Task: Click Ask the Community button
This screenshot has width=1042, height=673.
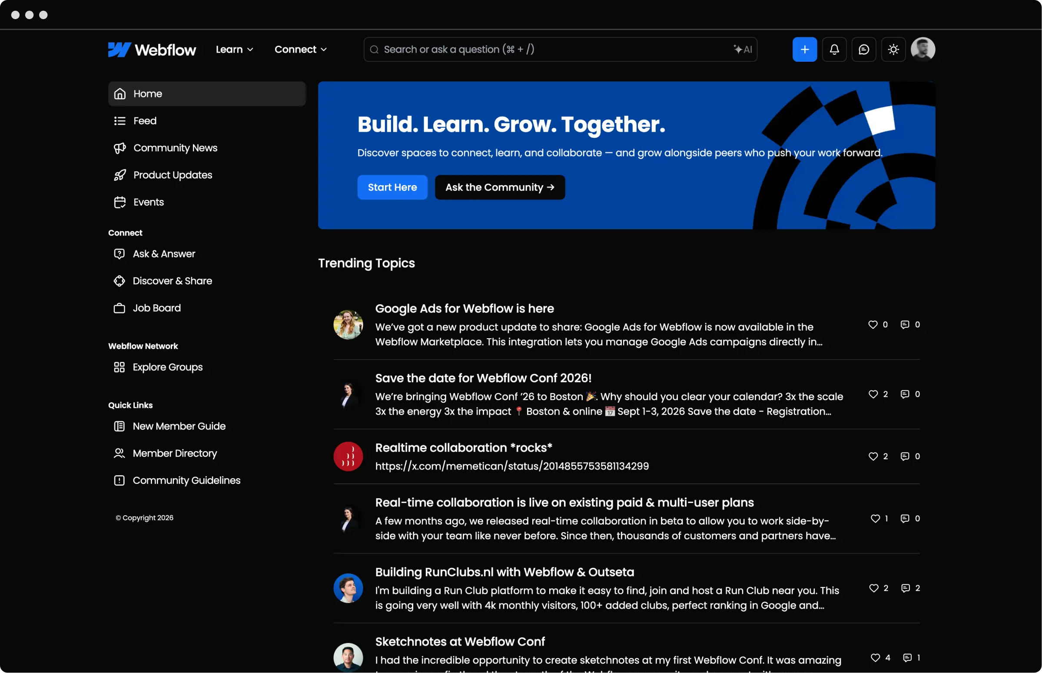Action: point(500,187)
